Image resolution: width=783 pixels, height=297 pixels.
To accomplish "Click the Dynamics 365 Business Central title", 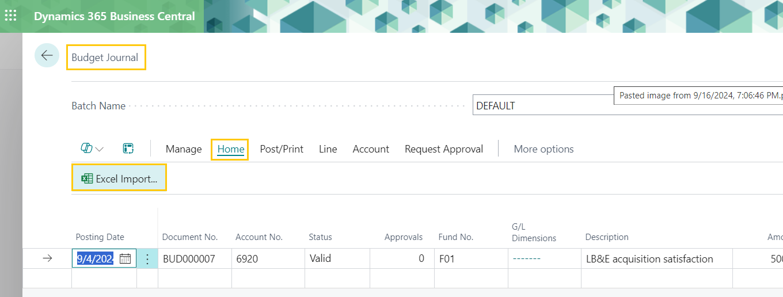I will (x=115, y=16).
